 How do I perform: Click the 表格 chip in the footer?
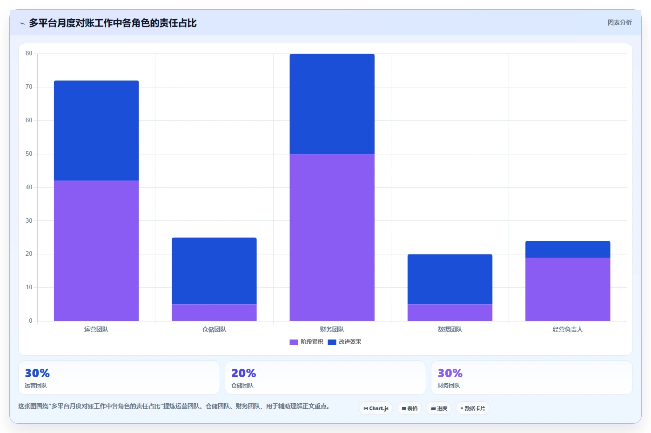point(409,408)
